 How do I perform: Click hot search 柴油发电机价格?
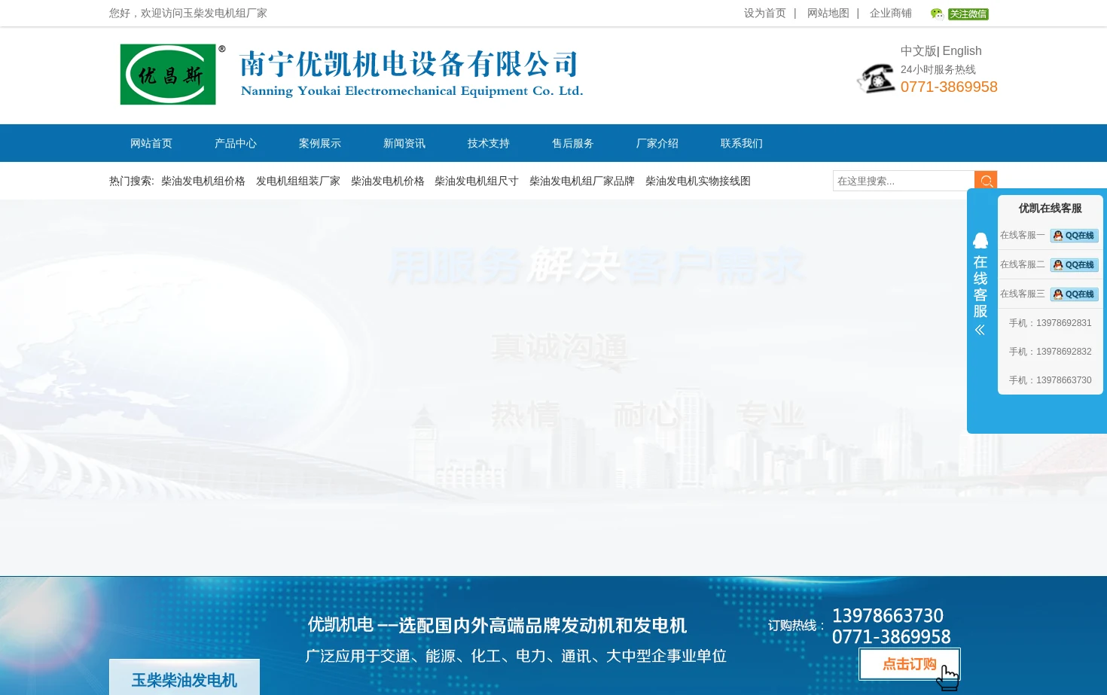coord(388,181)
